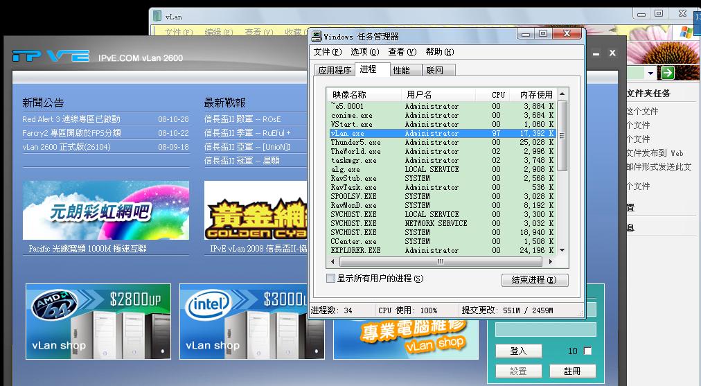Open address dropdown arrow in explorer window
This screenshot has width=701, height=386.
click(650, 73)
